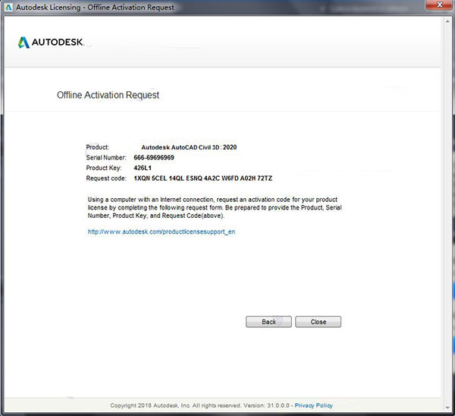The image size is (455, 416).
Task: Click the Close button in dialog
Action: [x=318, y=322]
